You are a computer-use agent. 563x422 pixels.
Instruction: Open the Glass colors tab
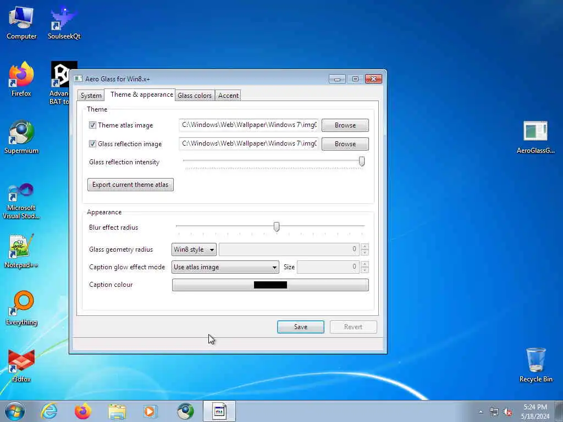pyautogui.click(x=195, y=96)
